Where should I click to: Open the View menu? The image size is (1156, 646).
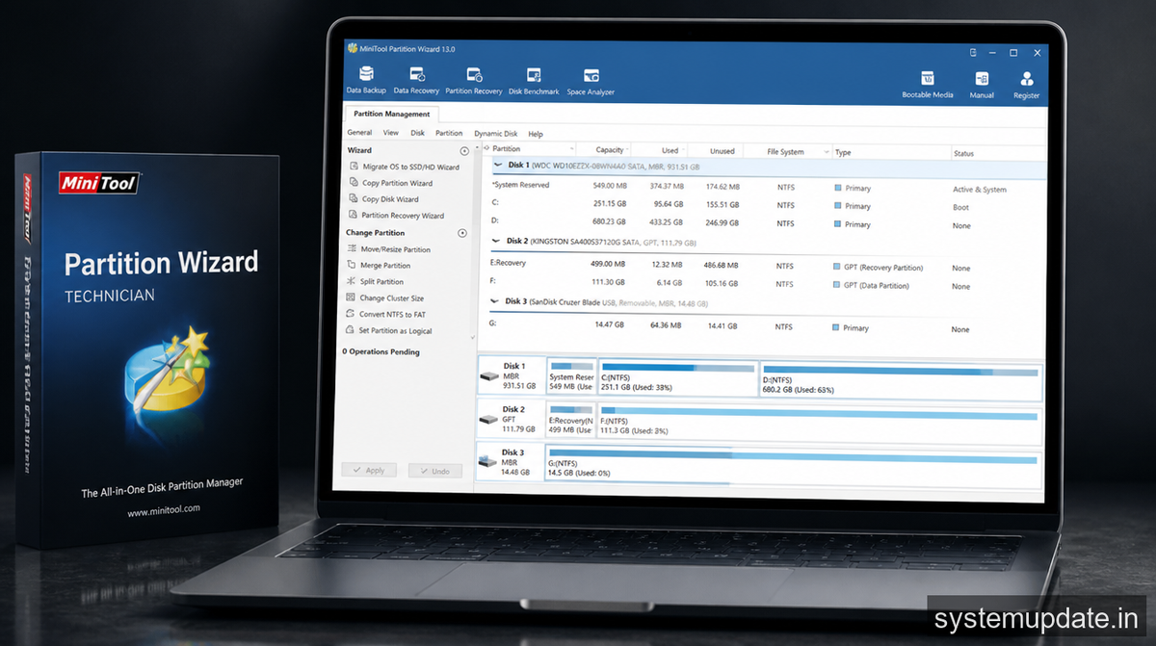390,133
